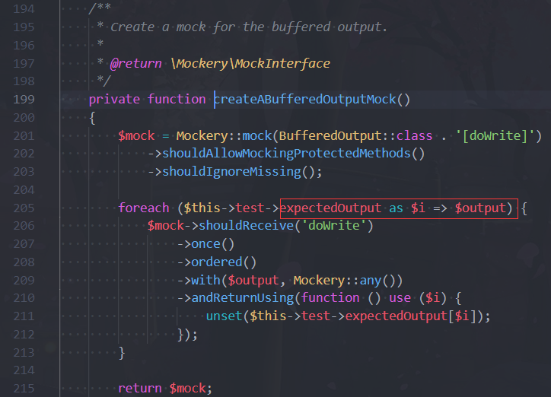Click 'test' property on the foreach line
Image resolution: width=551 pixels, height=397 pixels.
[x=250, y=208]
